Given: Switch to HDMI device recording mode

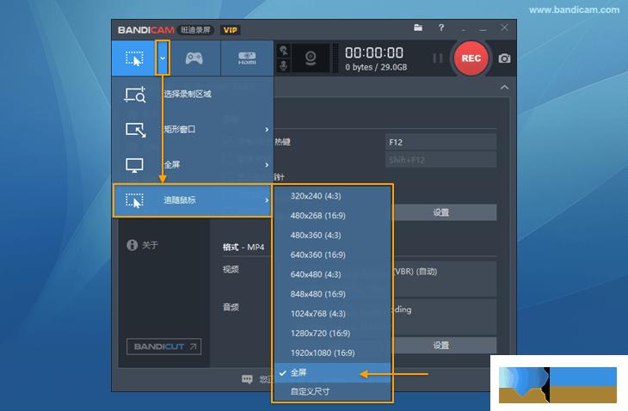Looking at the screenshot, I should click(247, 58).
